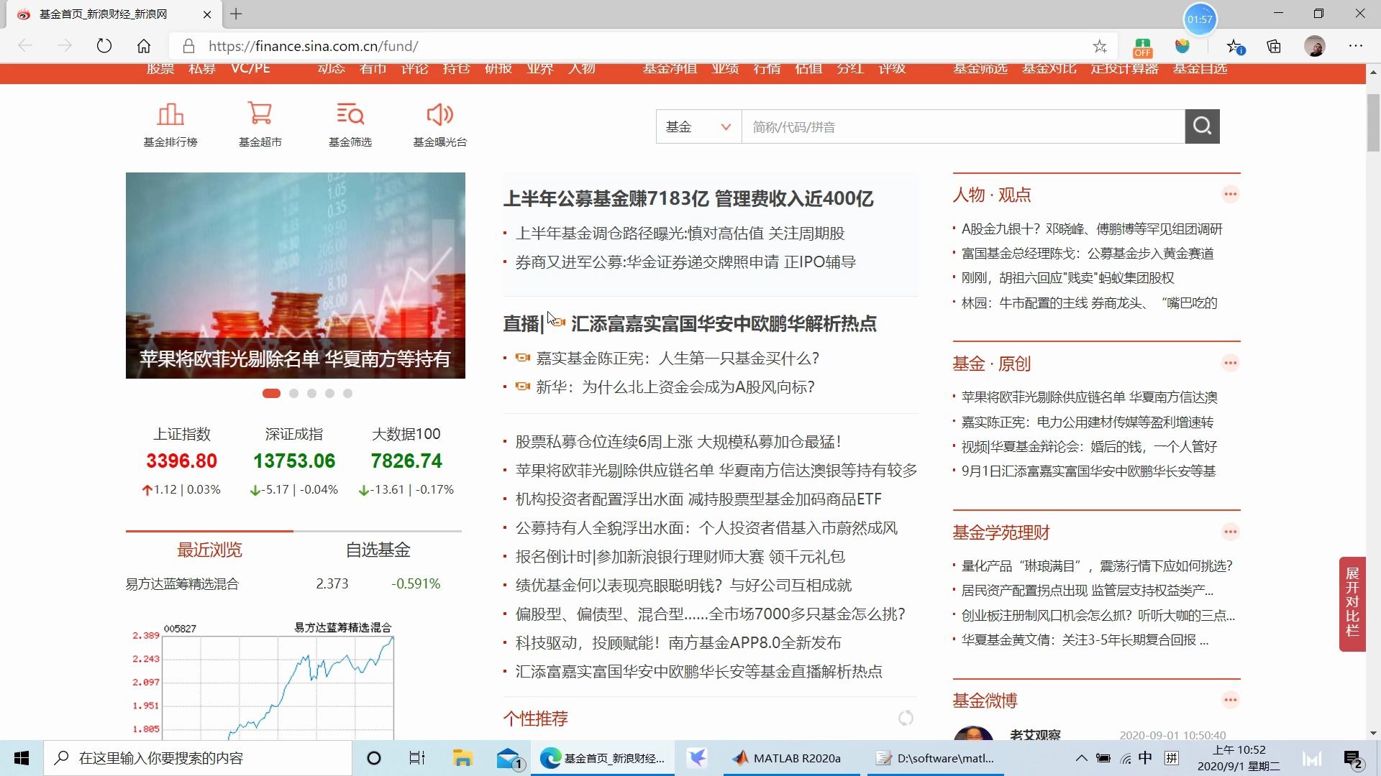Open 股票私募仓位连续6周上涨 article
Screen dimensions: 1381x776
tap(678, 441)
